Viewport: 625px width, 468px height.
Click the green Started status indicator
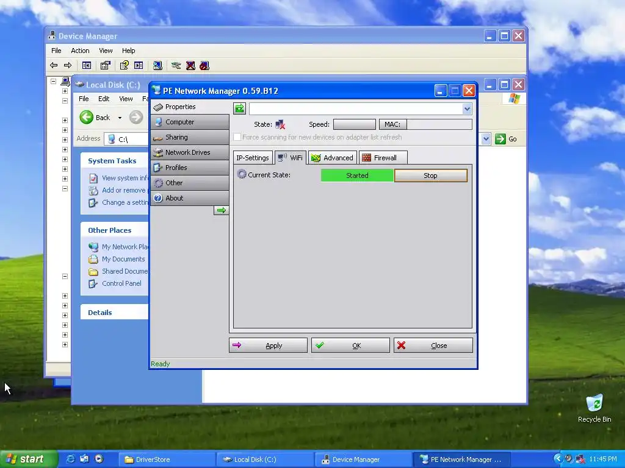point(357,175)
